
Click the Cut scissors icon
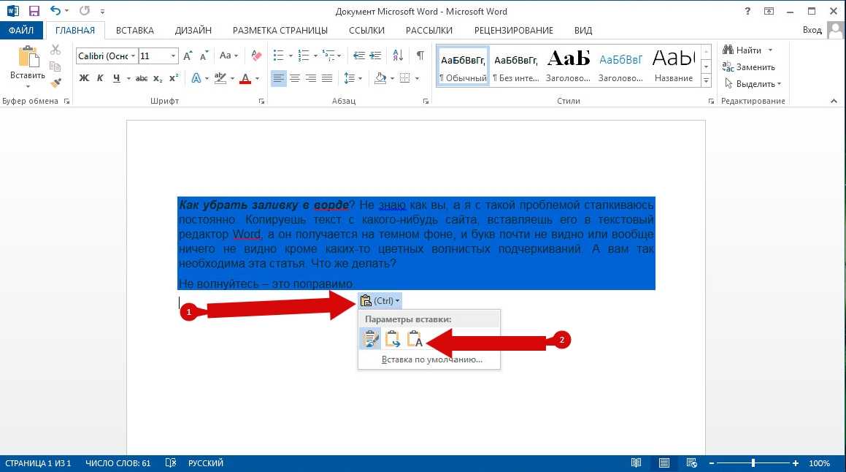click(55, 50)
